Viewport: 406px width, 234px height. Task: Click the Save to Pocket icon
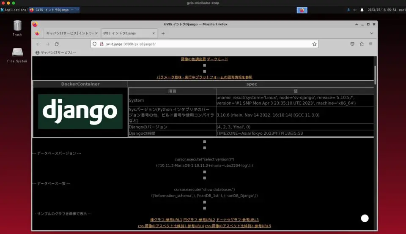(352, 44)
